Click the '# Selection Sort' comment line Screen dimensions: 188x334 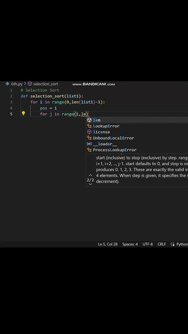(40, 90)
